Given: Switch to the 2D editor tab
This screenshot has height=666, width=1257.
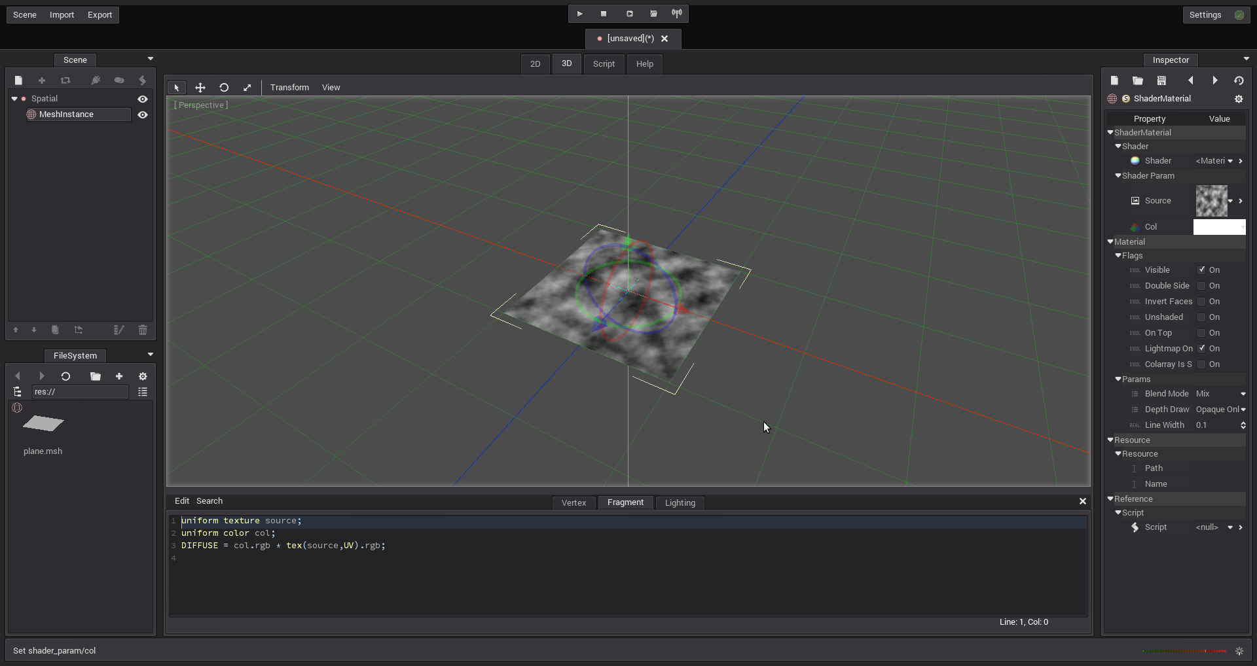Looking at the screenshot, I should coord(535,64).
